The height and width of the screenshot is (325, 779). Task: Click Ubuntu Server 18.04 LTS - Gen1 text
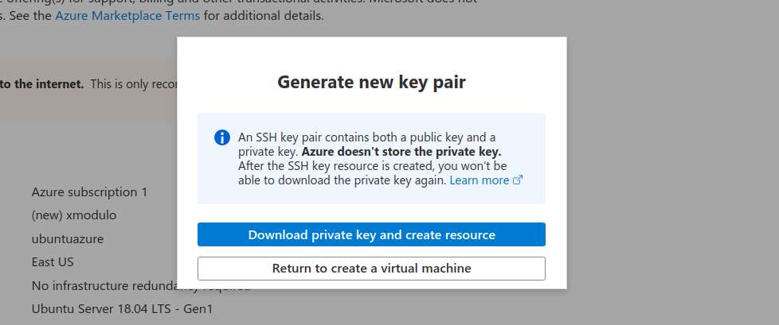click(x=122, y=309)
